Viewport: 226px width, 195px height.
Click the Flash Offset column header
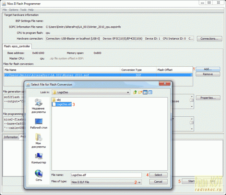tap(174, 70)
